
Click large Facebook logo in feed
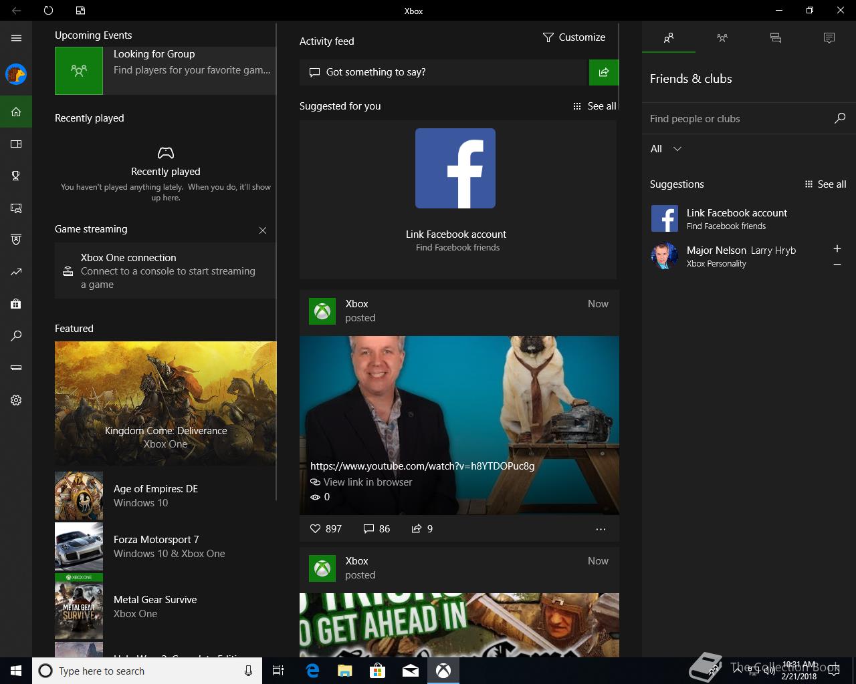(455, 168)
